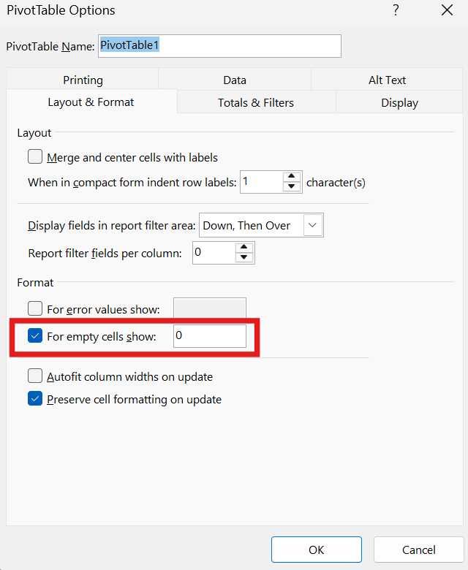Click the Cancel button

tap(418, 550)
